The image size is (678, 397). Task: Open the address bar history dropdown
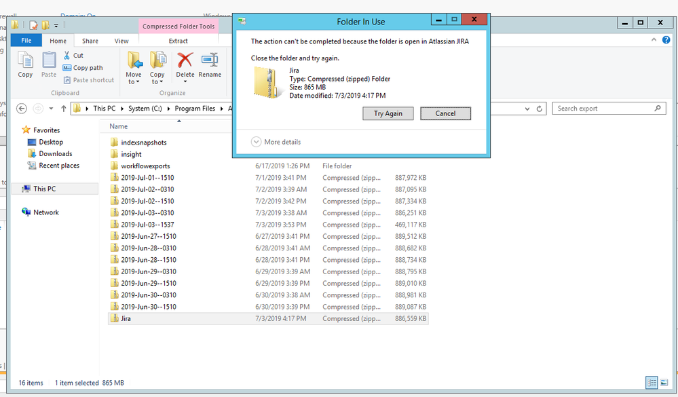(x=527, y=109)
